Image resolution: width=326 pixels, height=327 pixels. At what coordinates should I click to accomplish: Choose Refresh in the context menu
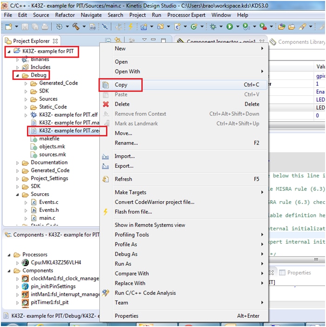(x=184, y=179)
